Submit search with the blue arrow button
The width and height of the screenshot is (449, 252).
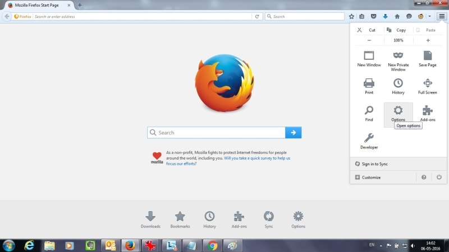(x=293, y=133)
